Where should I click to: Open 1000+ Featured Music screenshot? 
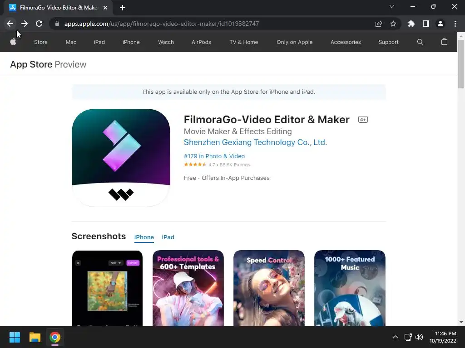pyautogui.click(x=350, y=288)
